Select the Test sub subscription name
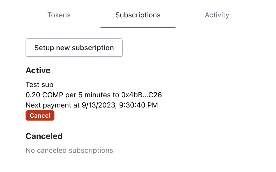 point(39,84)
